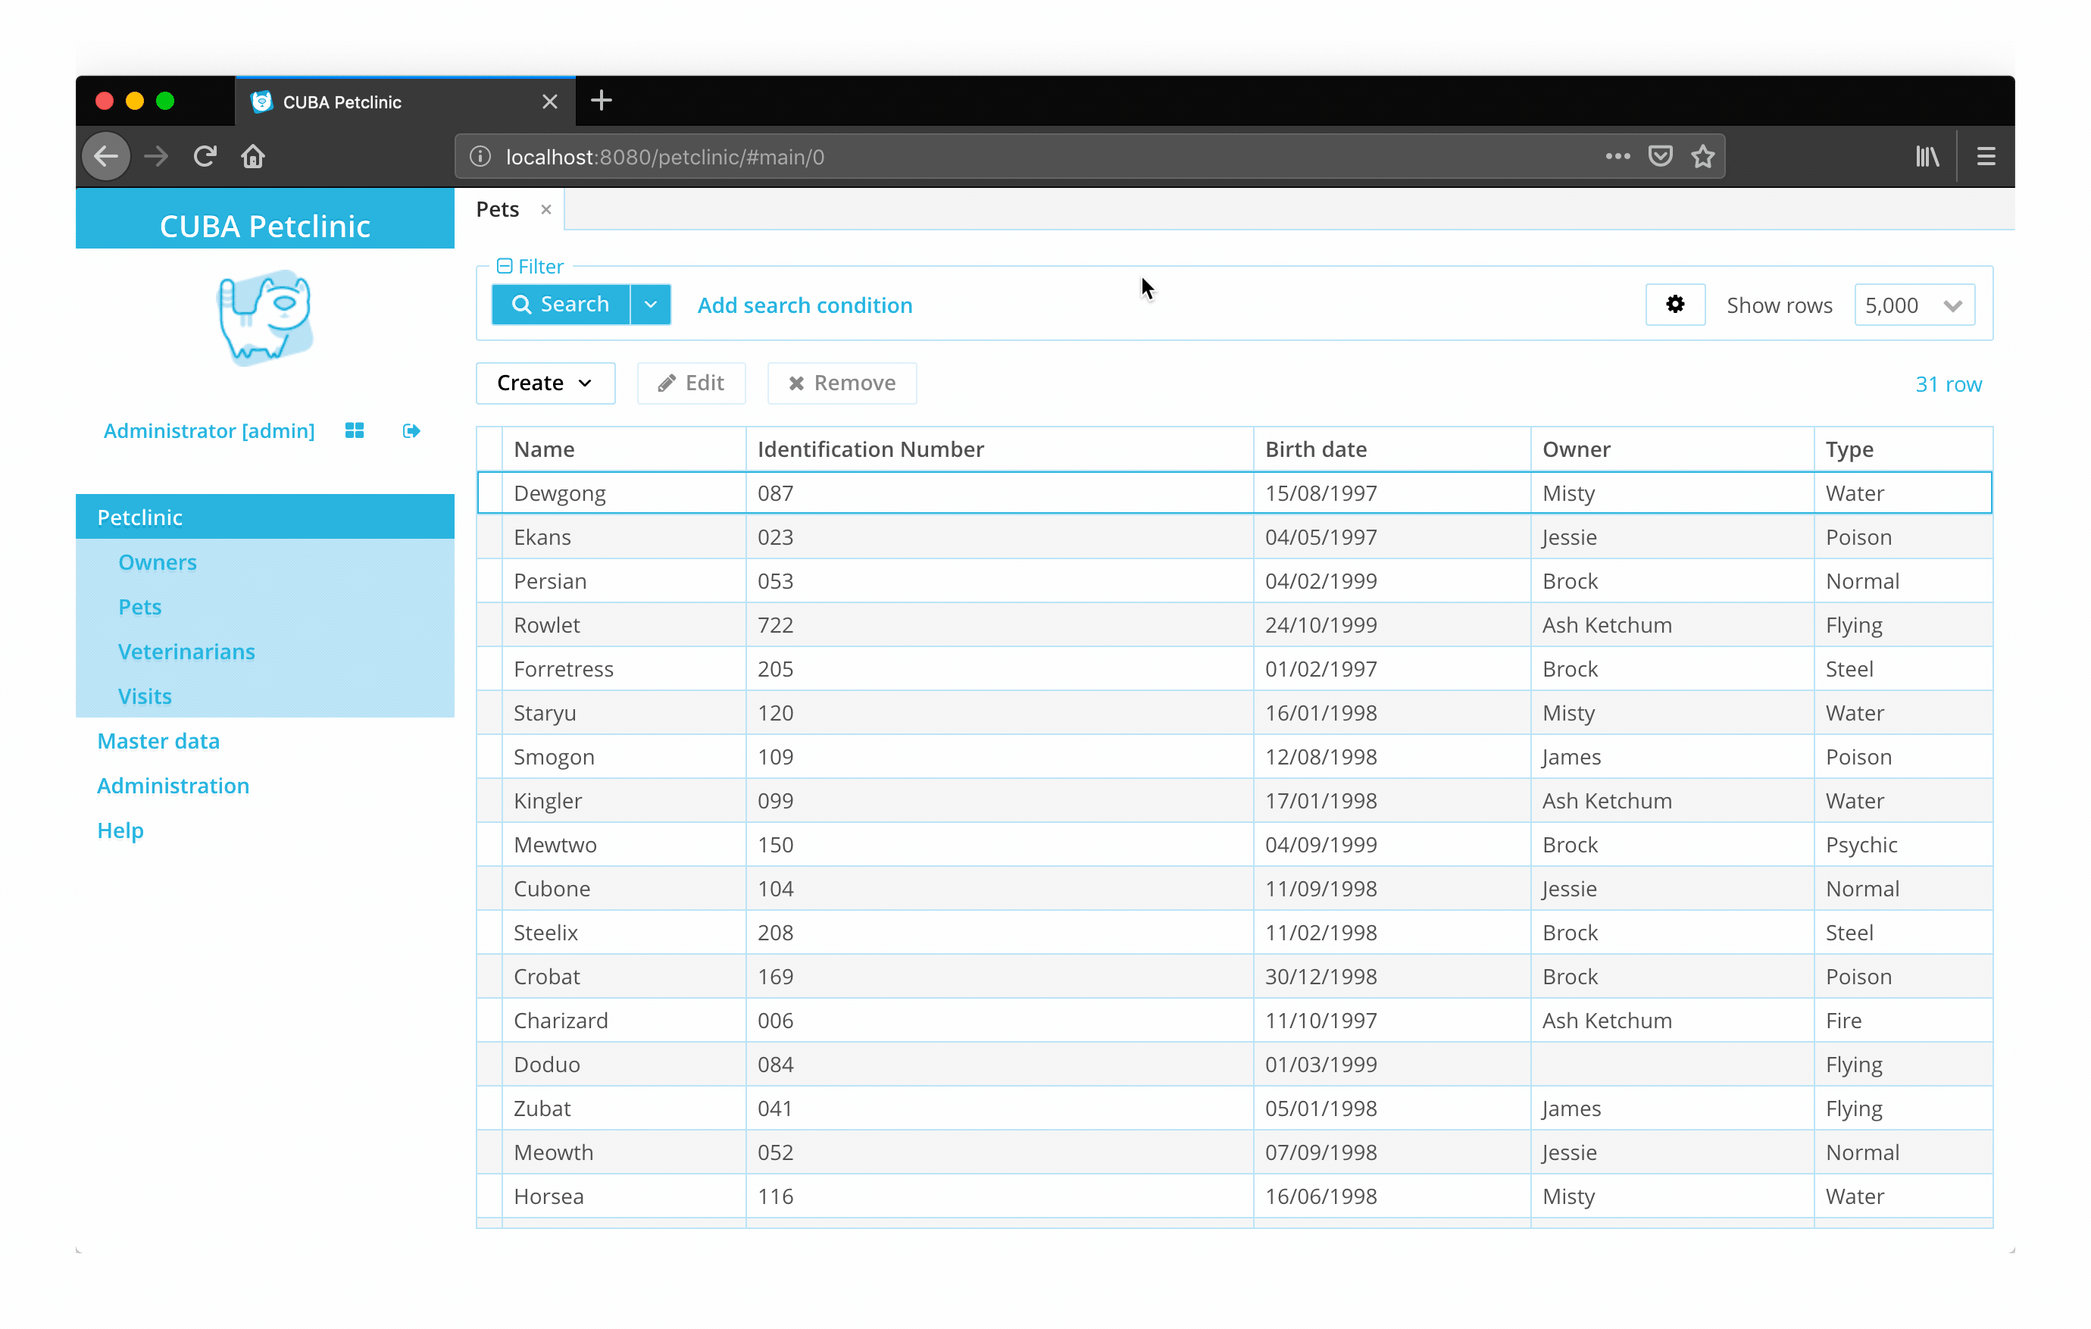
Task: Select the Charizard table row
Action: [x=561, y=1020]
